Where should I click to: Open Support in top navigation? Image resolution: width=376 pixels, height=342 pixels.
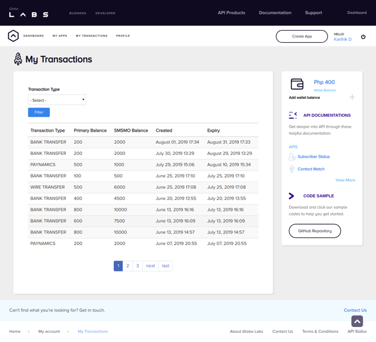[314, 13]
